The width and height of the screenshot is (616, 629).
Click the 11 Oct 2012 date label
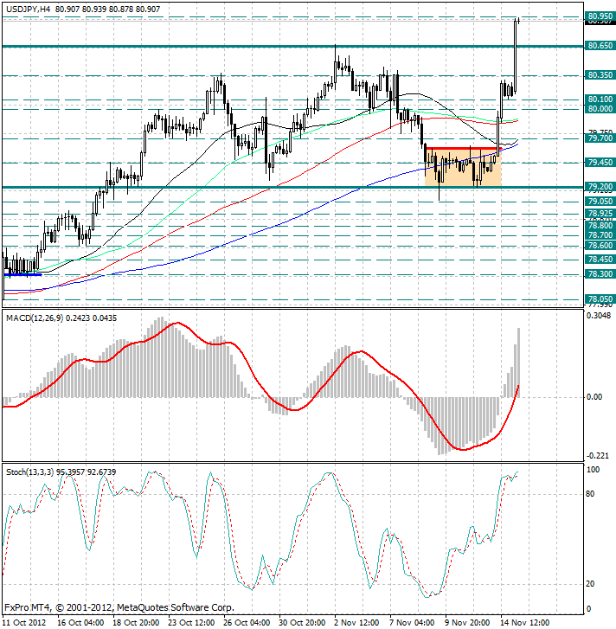(23, 623)
